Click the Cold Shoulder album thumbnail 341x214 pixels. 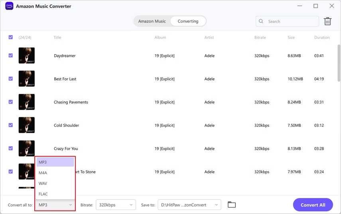27,125
